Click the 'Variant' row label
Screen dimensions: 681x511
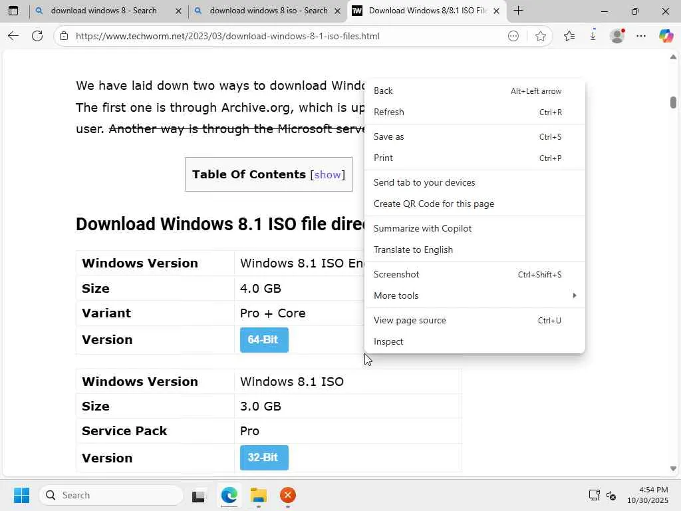(106, 313)
